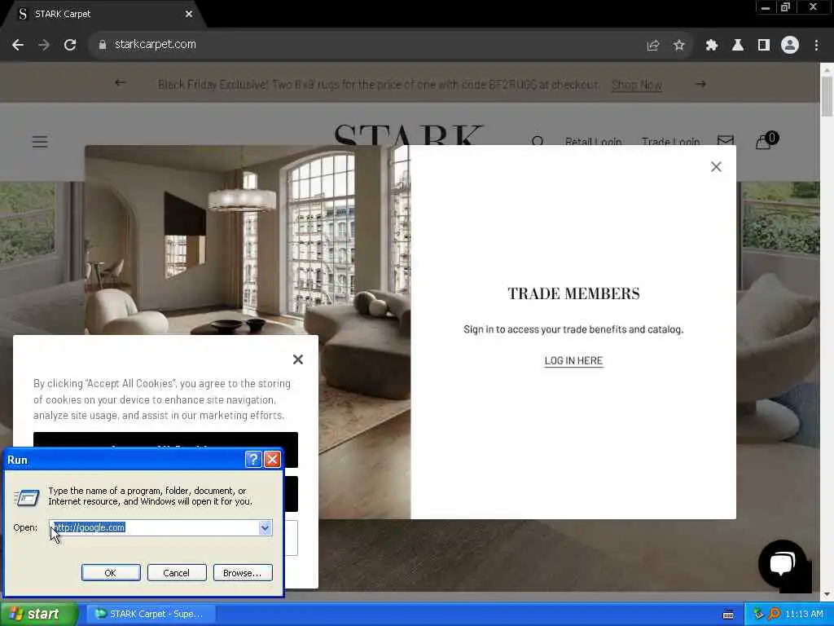Close the Run dialog
The image size is (834, 626).
[272, 460]
